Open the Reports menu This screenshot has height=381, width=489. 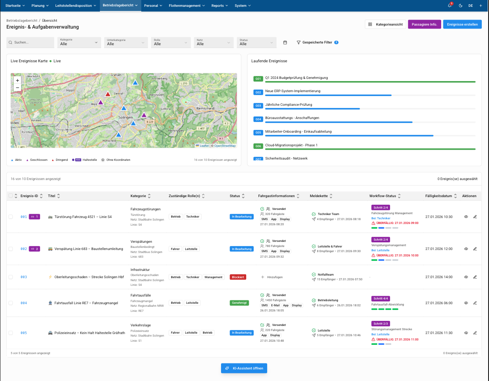click(220, 6)
